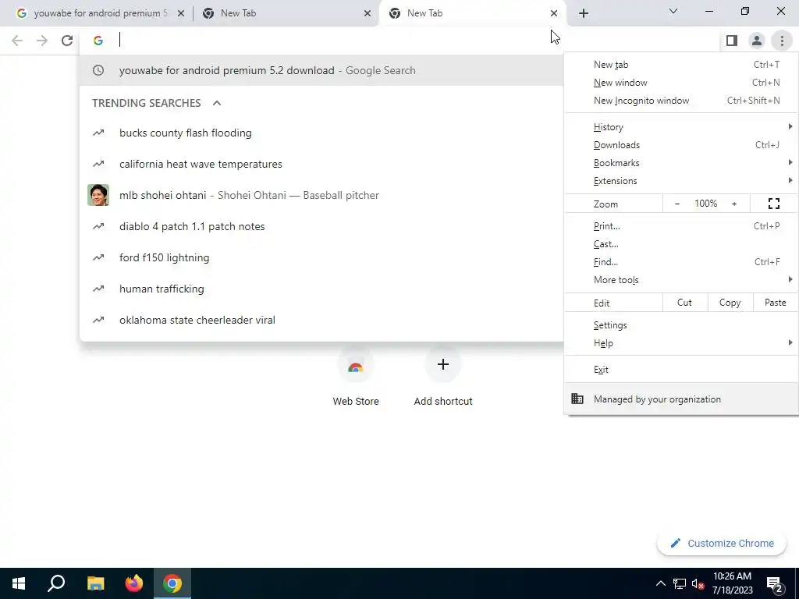Click the trending icon beside ford f150 lightning
This screenshot has height=599, width=799.
98,257
